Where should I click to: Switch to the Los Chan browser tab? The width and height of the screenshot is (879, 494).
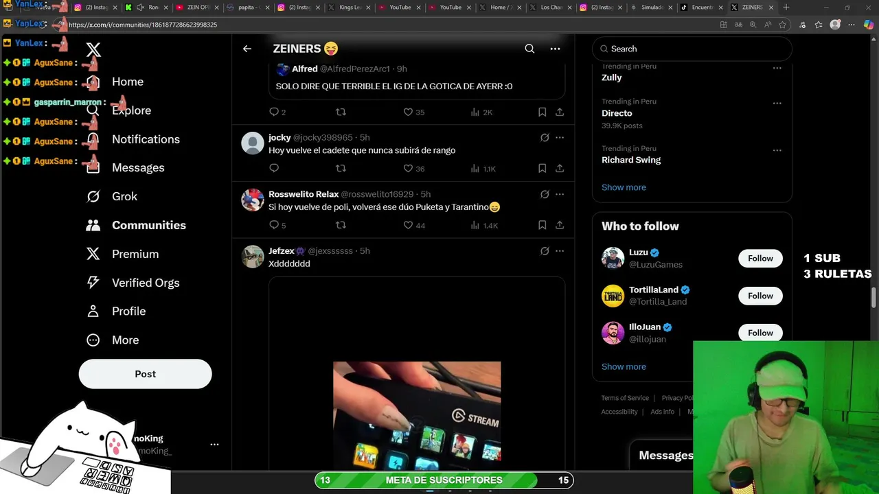point(551,8)
